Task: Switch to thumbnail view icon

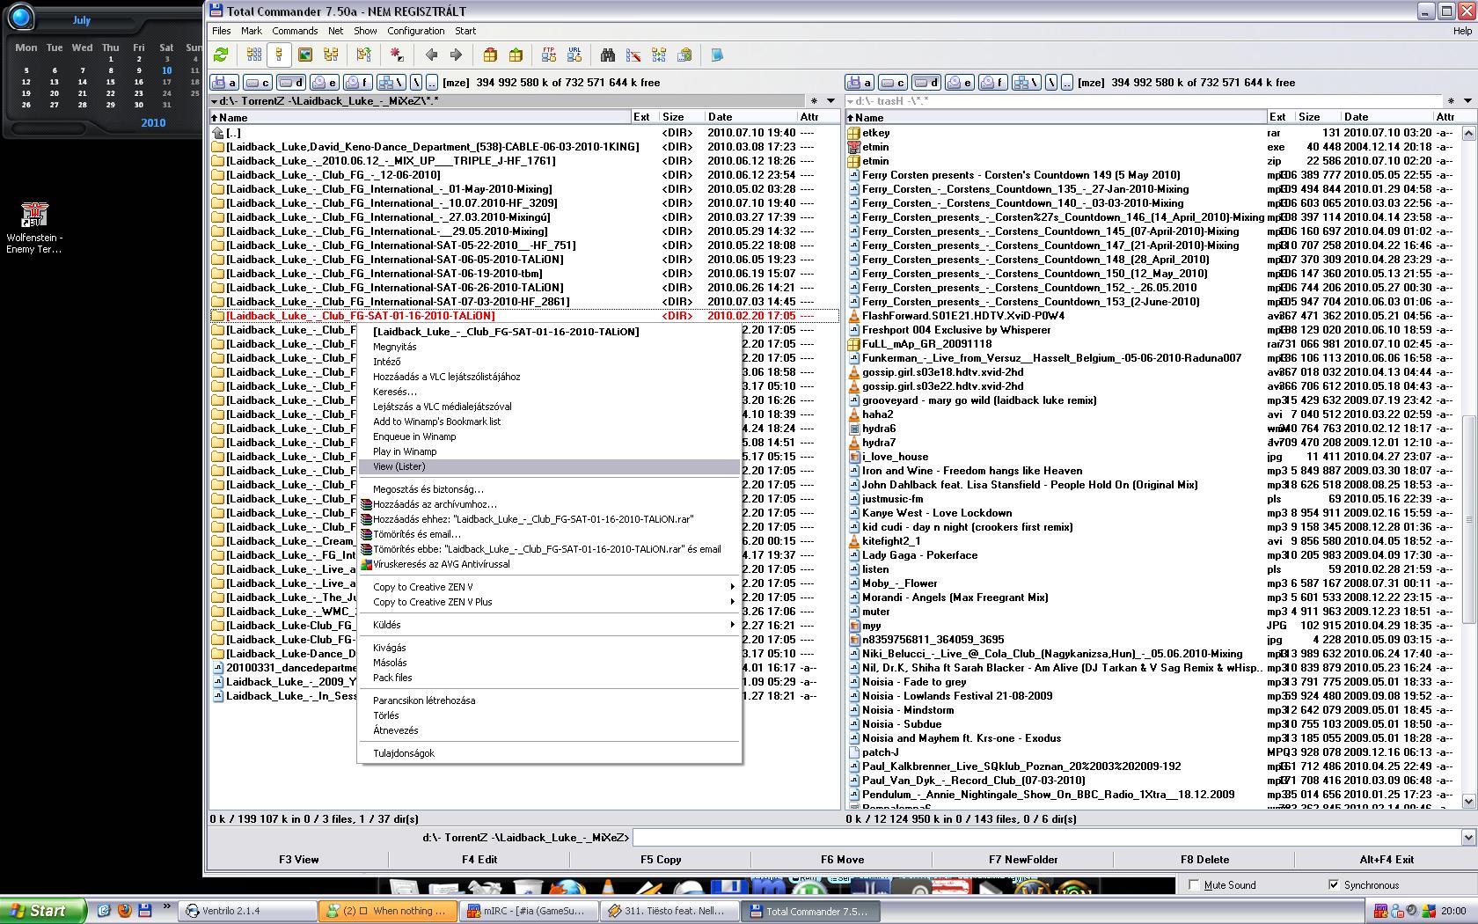Action: (x=305, y=55)
